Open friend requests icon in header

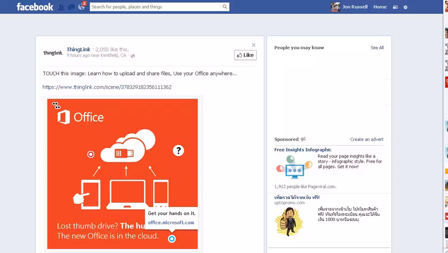pyautogui.click(x=61, y=7)
